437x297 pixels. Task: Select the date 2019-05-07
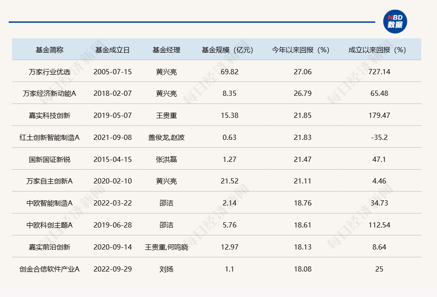pos(113,115)
